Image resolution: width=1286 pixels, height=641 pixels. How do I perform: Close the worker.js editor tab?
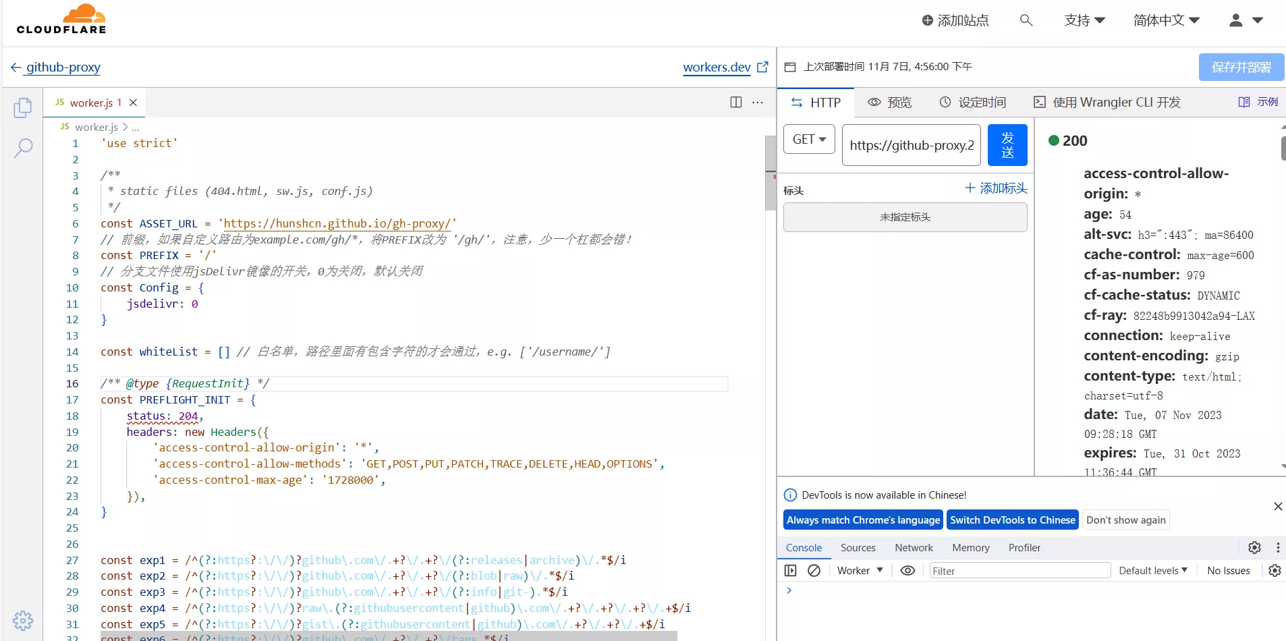(x=134, y=103)
